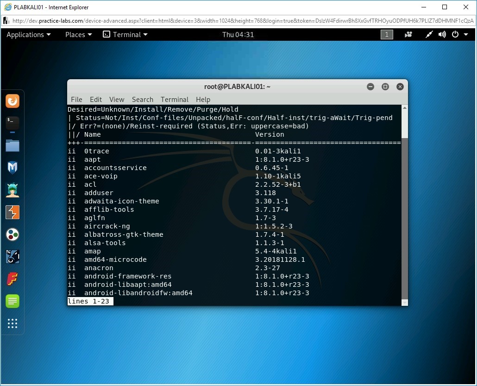Image resolution: width=477 pixels, height=386 pixels.
Task: Open the Terminal icon in the dock
Action: pos(13,123)
